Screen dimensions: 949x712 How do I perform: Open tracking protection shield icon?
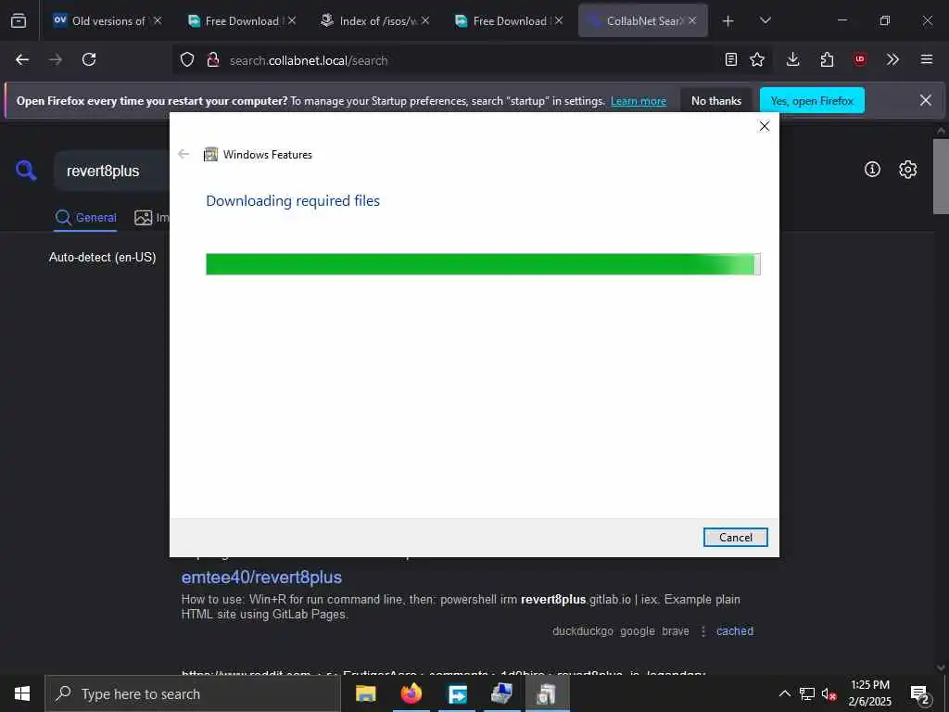point(187,59)
